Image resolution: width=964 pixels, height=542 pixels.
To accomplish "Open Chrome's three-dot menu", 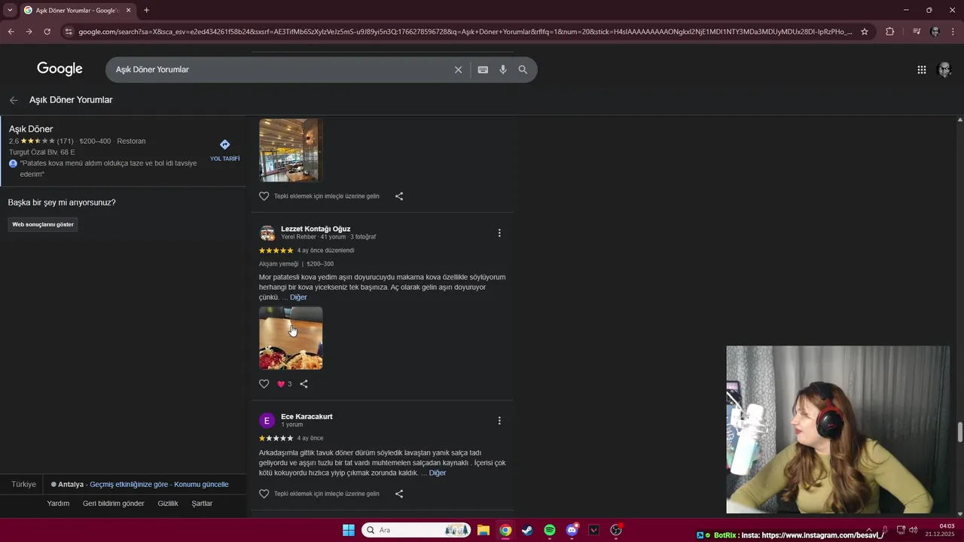I will pos(953,32).
